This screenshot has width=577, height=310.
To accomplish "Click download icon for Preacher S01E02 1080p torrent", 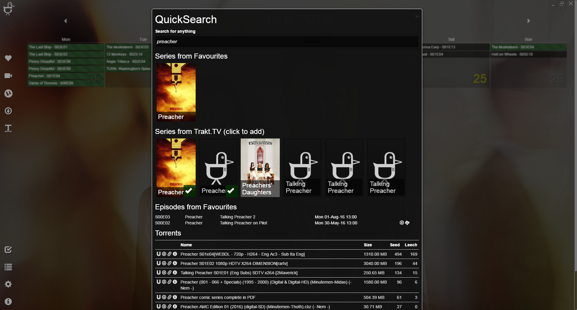I will point(164,263).
